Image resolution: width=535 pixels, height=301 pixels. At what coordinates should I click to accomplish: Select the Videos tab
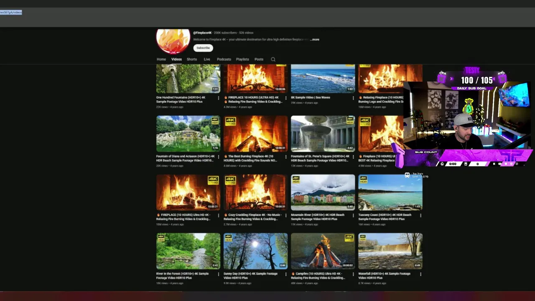click(176, 59)
